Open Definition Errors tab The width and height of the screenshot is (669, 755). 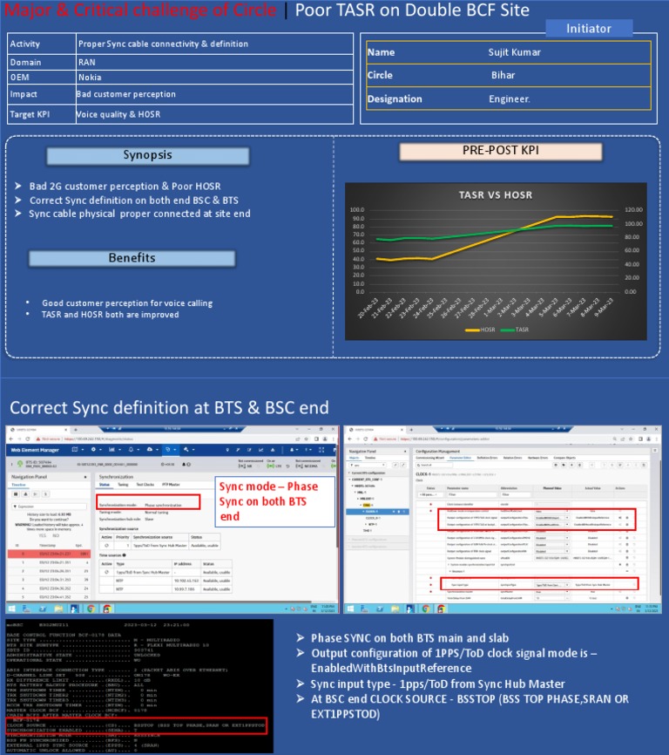(487, 458)
